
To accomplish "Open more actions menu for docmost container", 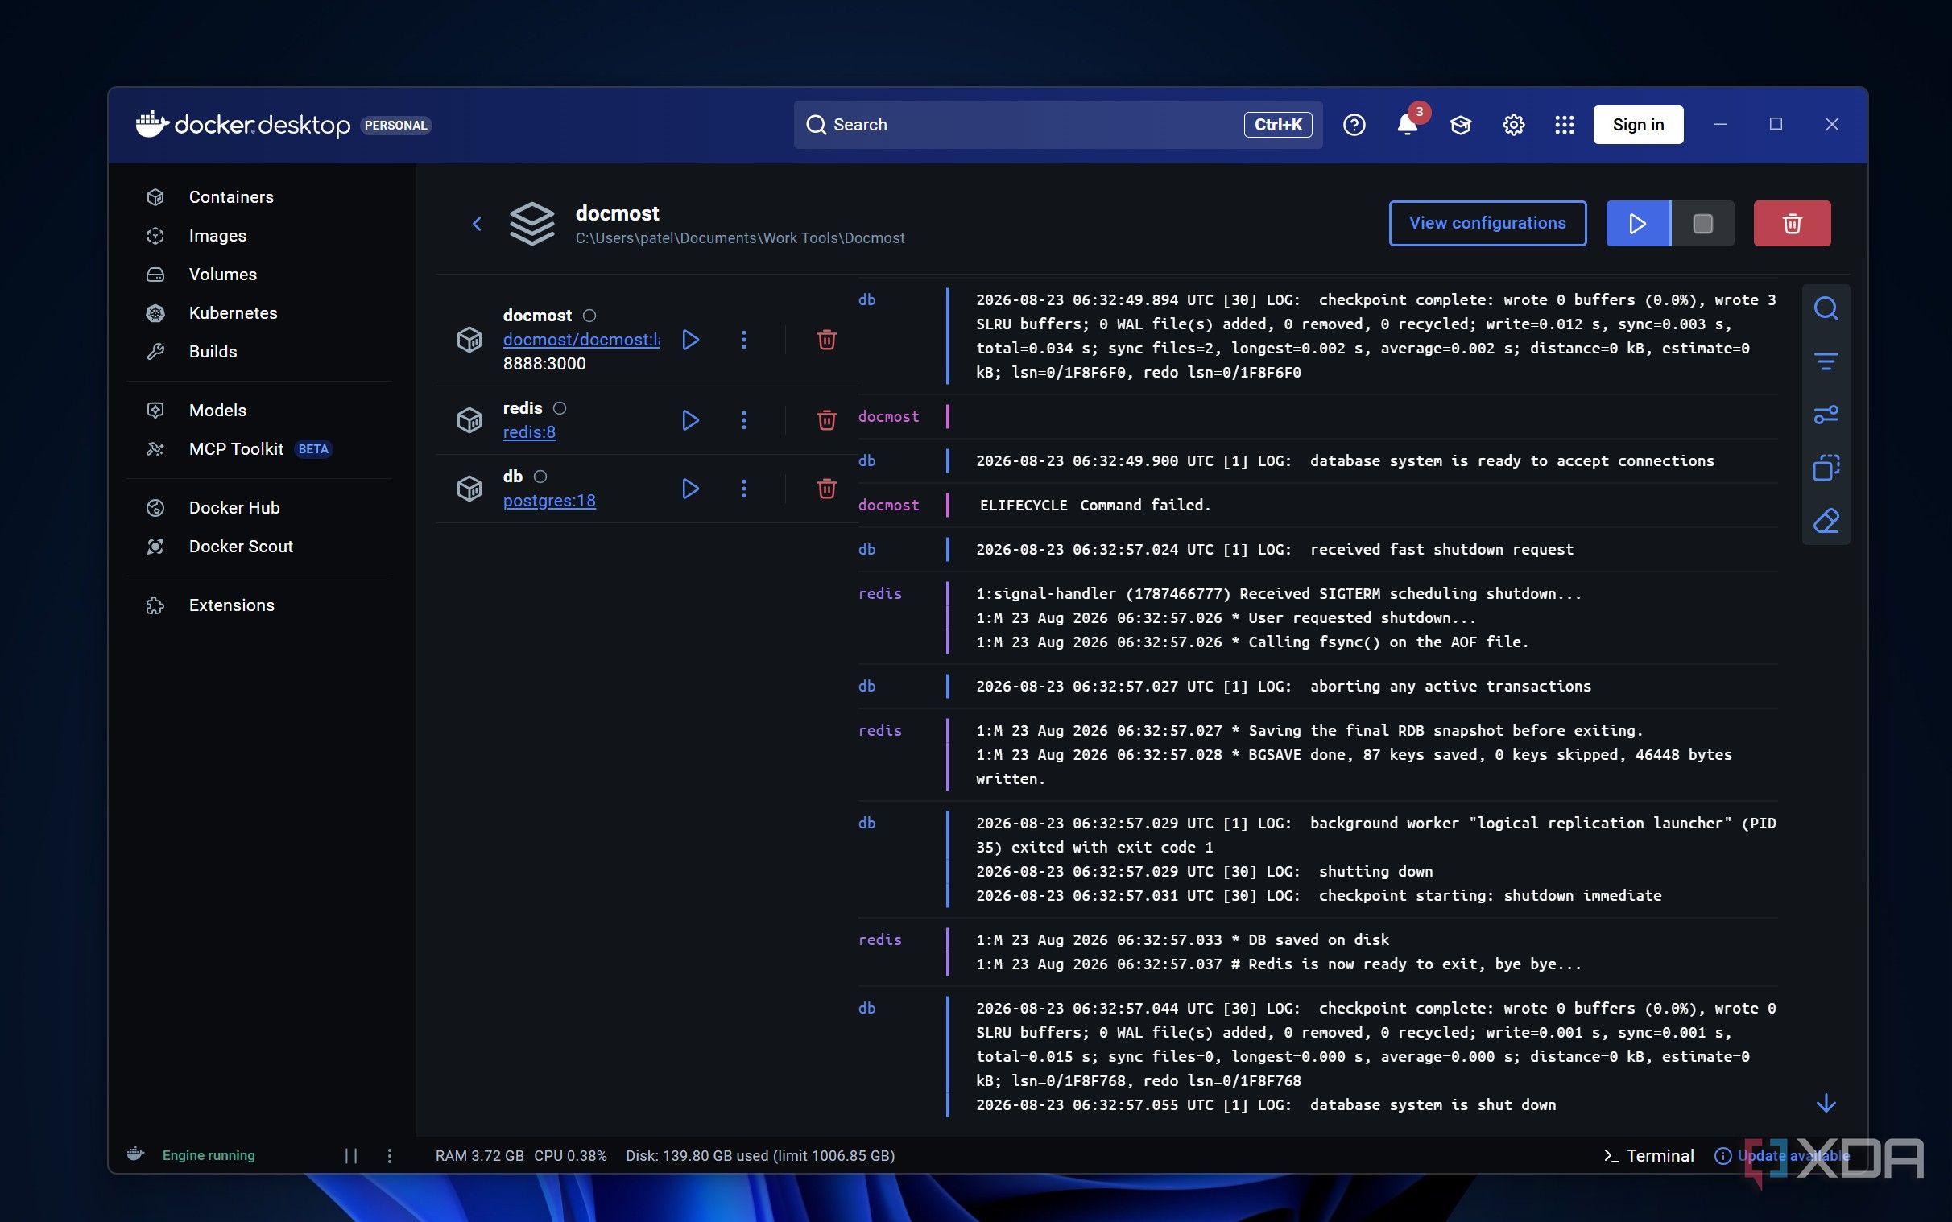I will pyautogui.click(x=743, y=341).
